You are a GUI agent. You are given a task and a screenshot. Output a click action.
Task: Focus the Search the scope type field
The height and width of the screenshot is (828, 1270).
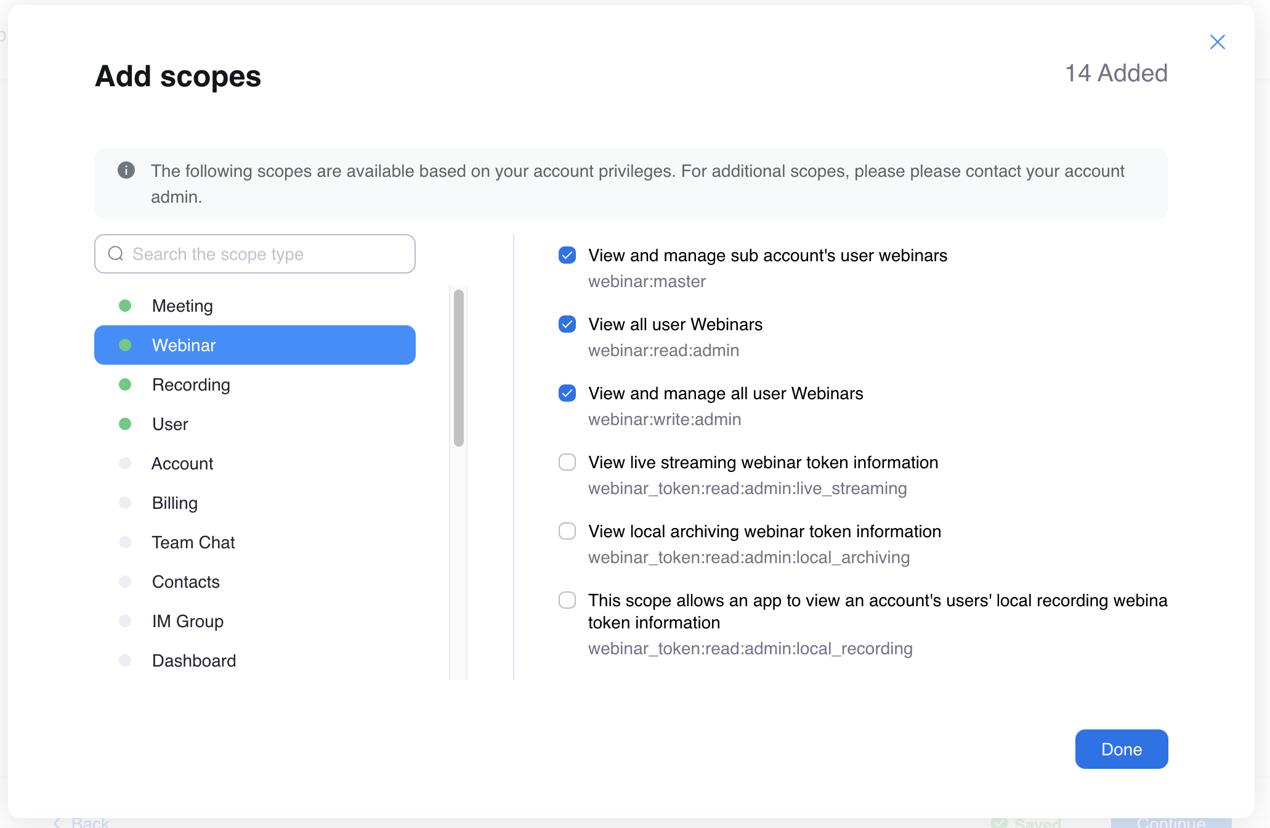(x=255, y=254)
